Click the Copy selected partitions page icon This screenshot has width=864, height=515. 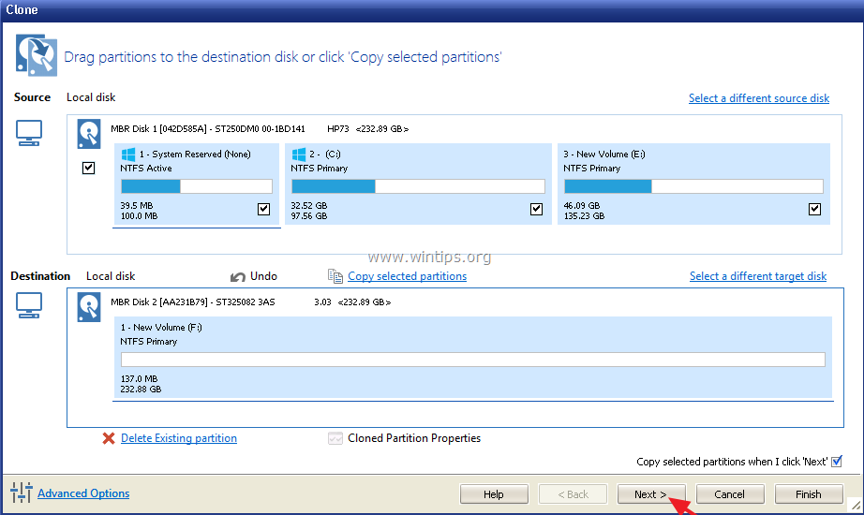click(335, 276)
